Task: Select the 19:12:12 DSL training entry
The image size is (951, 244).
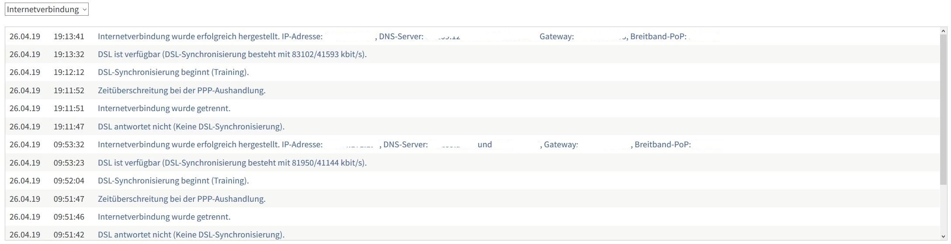Action: [472, 72]
